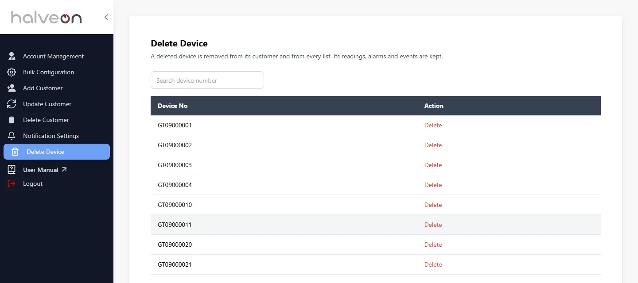Click the Bulk Configuration gear icon
Image resolution: width=638 pixels, height=283 pixels.
(x=12, y=72)
